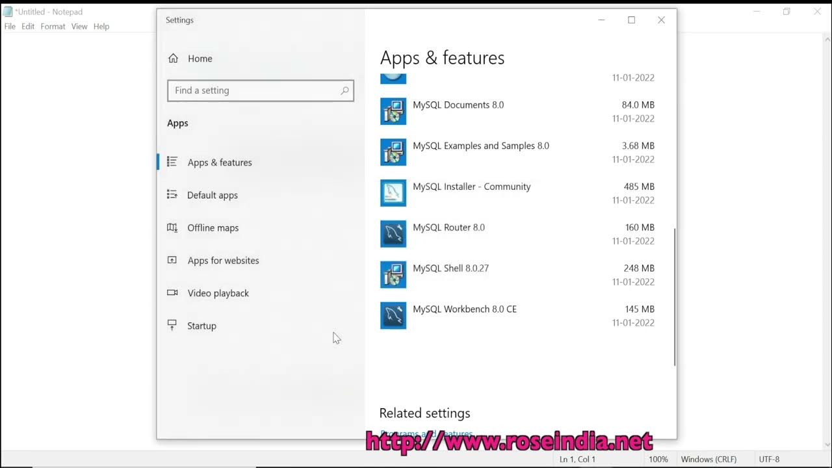Screen dimensions: 832x468
Task: Open Video playback settings
Action: coord(218,293)
